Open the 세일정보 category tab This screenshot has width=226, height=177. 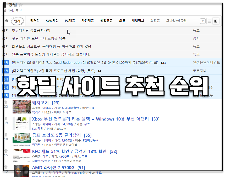point(138,21)
